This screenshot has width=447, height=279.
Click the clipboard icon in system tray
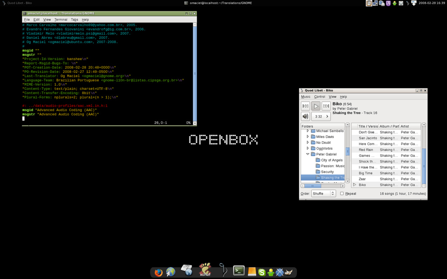(369, 3)
